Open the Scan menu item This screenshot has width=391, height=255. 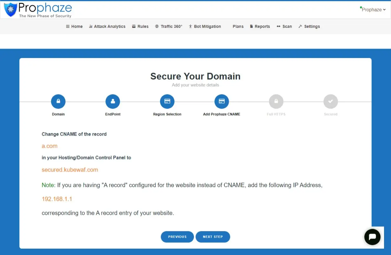click(284, 27)
